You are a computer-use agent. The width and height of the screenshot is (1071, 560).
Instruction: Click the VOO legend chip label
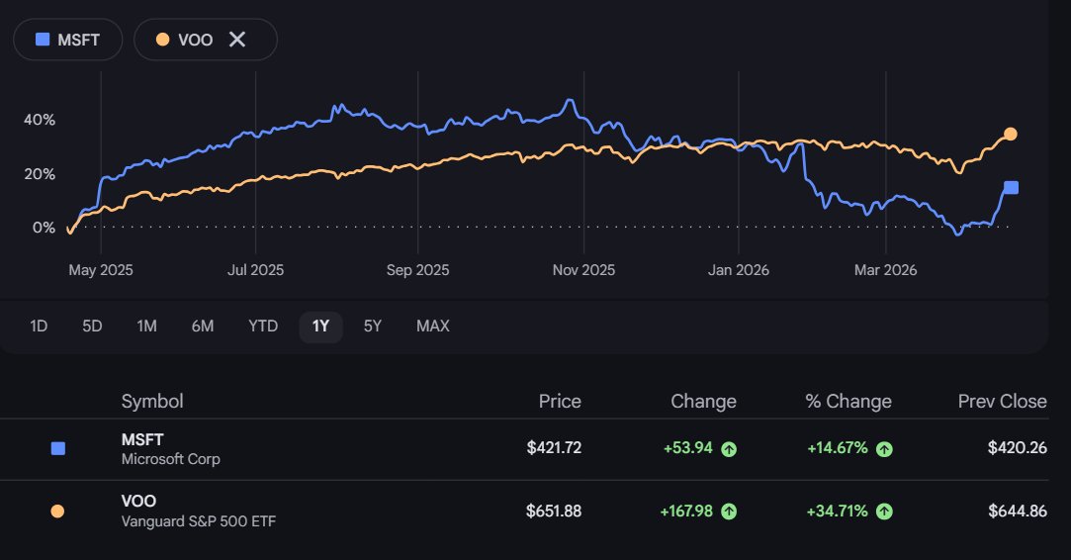coord(196,40)
